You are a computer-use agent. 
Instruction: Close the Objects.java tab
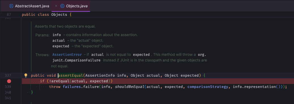tap(56, 6)
